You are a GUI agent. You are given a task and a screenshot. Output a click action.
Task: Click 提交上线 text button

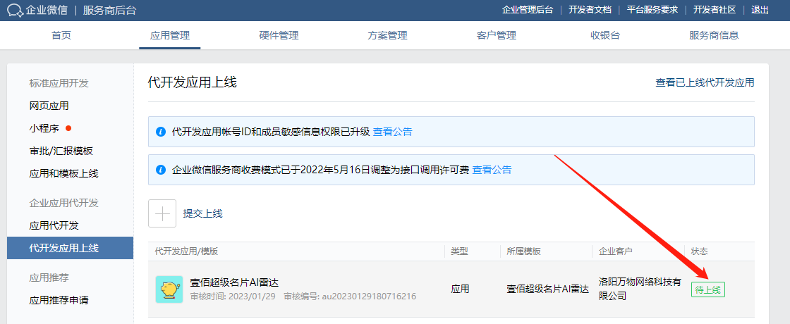click(x=202, y=213)
